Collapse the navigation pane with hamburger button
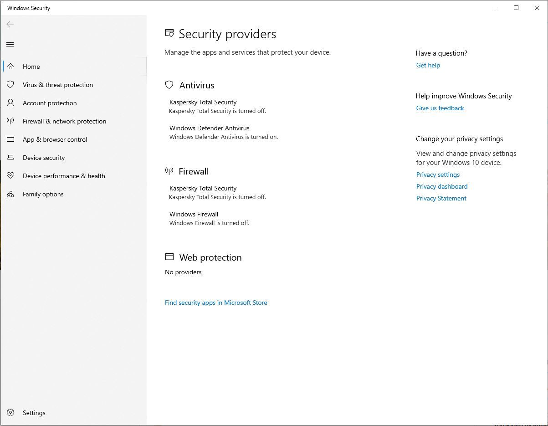548x426 pixels. (x=10, y=44)
